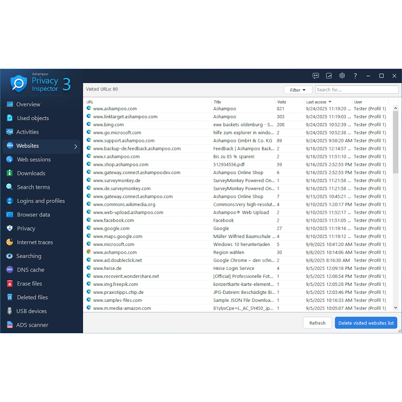Open the Erase files tool

point(29,283)
